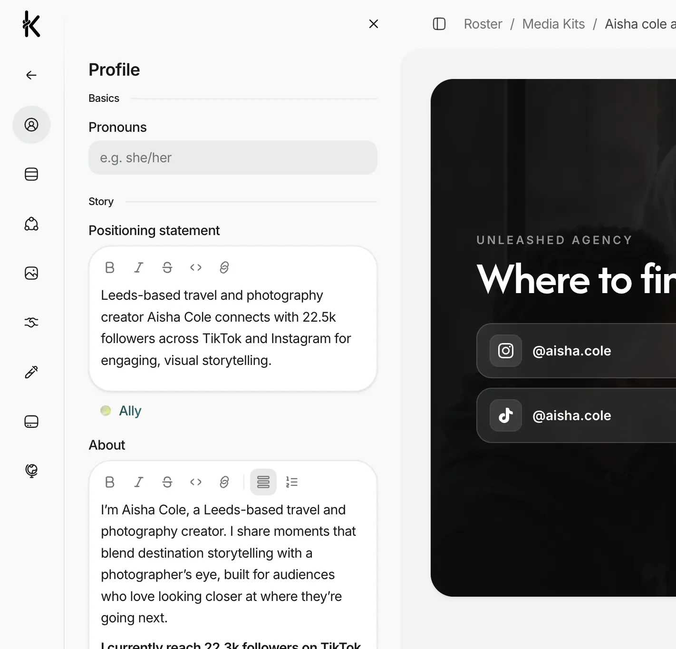Click the TikTok icon in preview
The height and width of the screenshot is (649, 676).
click(x=506, y=415)
